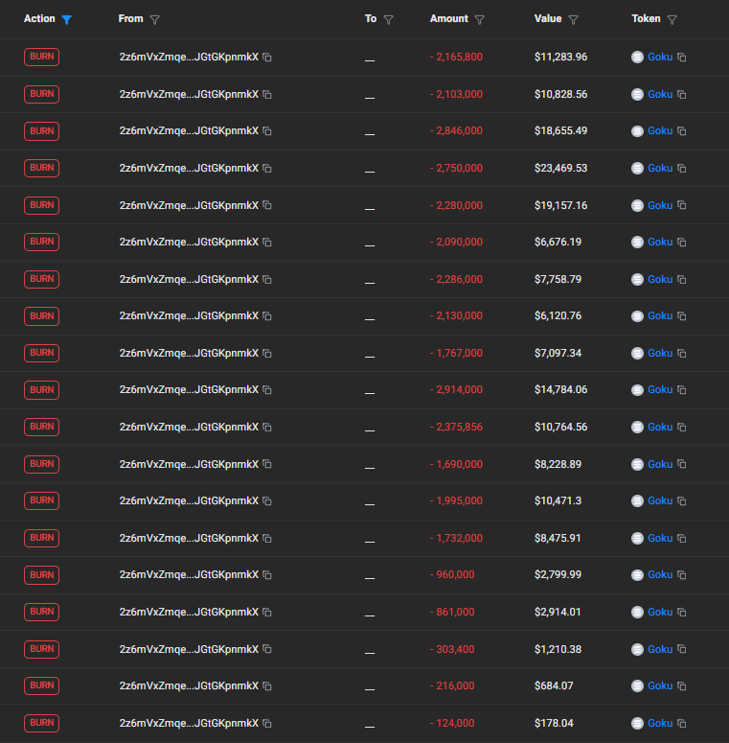Open Goku token link in the $11,283.96 row

[x=660, y=57]
